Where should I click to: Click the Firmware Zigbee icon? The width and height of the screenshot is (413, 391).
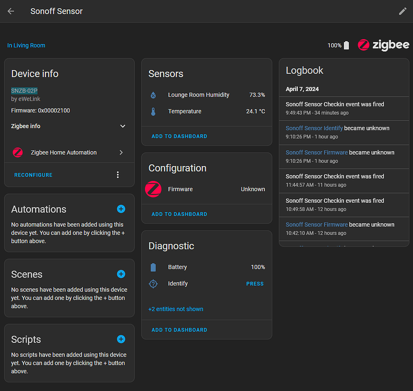pyautogui.click(x=153, y=189)
